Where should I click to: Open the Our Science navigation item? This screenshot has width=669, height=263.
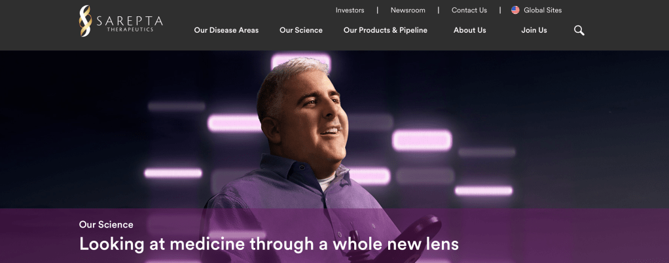pos(301,30)
